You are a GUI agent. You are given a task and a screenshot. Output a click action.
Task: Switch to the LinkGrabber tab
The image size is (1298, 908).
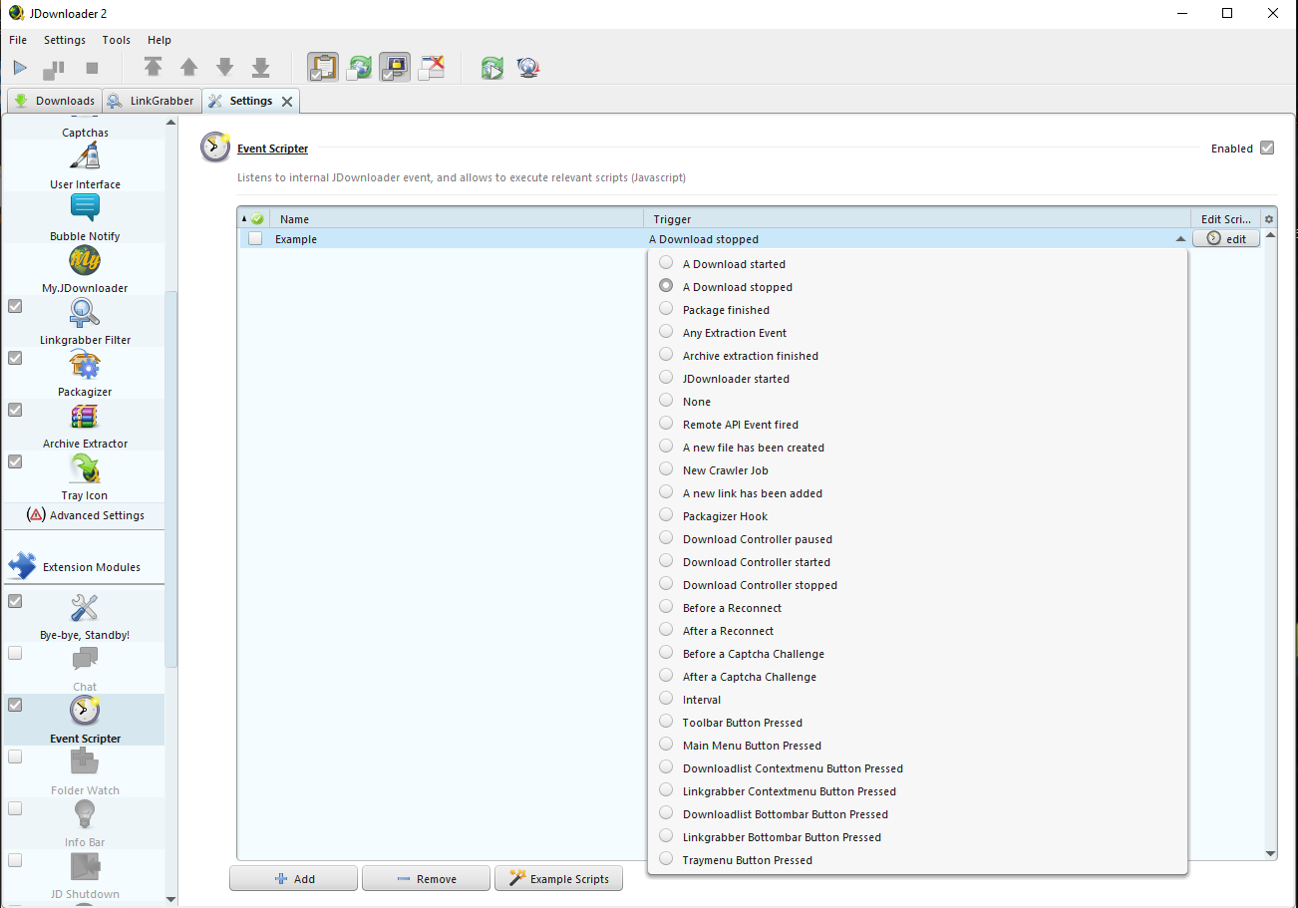(x=151, y=101)
